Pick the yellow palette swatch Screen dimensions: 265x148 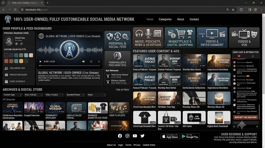[x=21, y=61]
